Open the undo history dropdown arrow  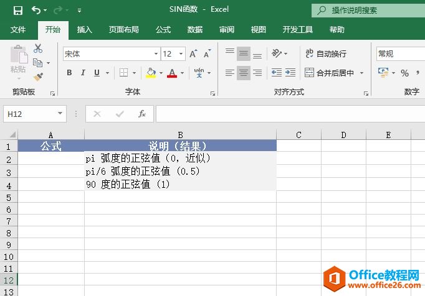point(45,11)
